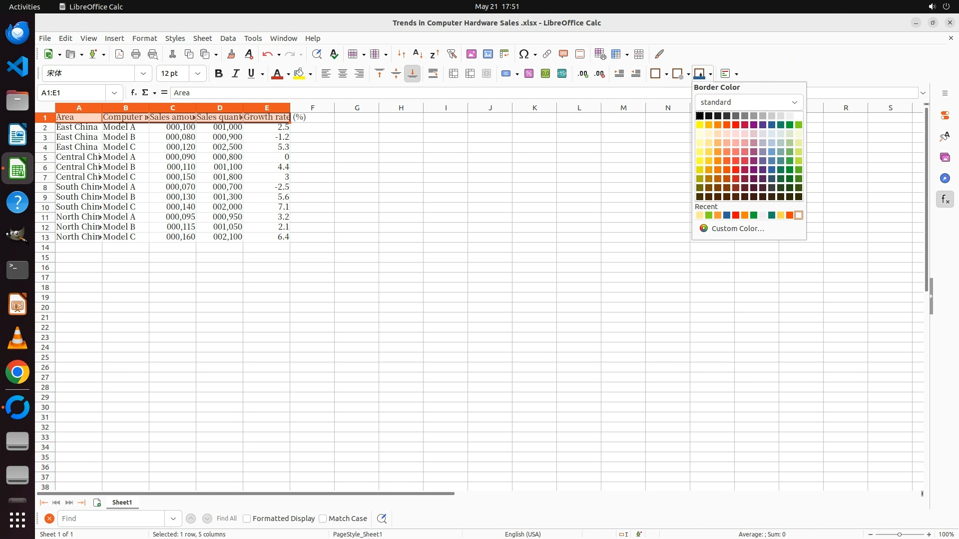The height and width of the screenshot is (539, 959).
Task: Switch to the Sheet1 tab
Action: (122, 503)
